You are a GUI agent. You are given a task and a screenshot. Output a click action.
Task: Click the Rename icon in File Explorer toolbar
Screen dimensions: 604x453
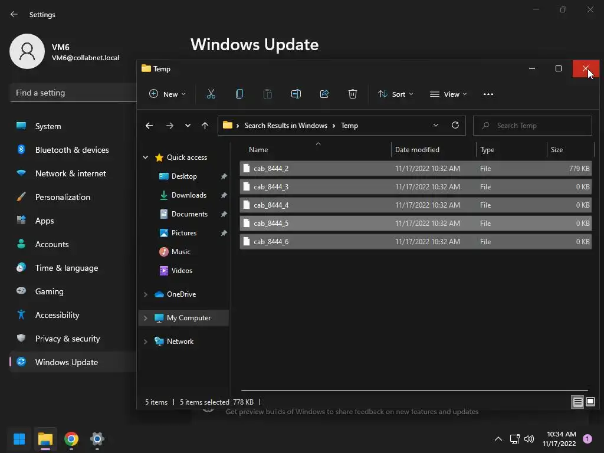tap(296, 94)
